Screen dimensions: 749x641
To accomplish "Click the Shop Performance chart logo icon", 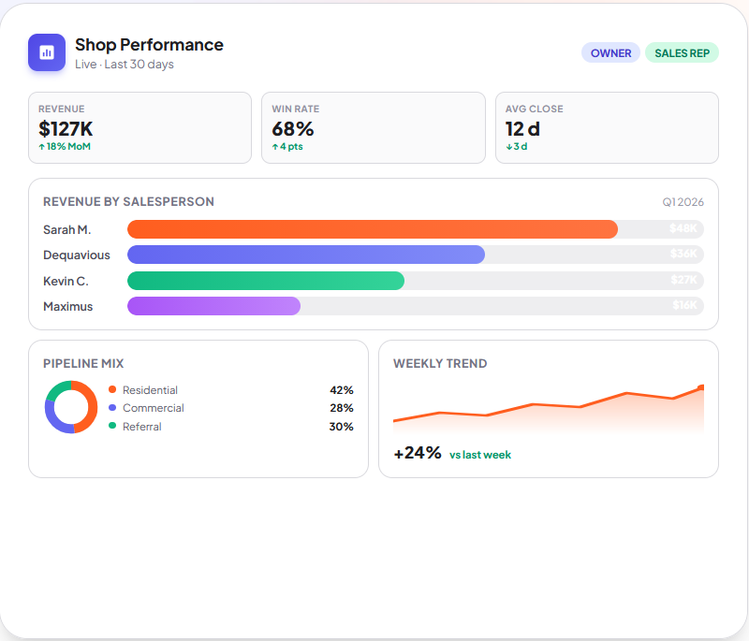I will (x=46, y=52).
